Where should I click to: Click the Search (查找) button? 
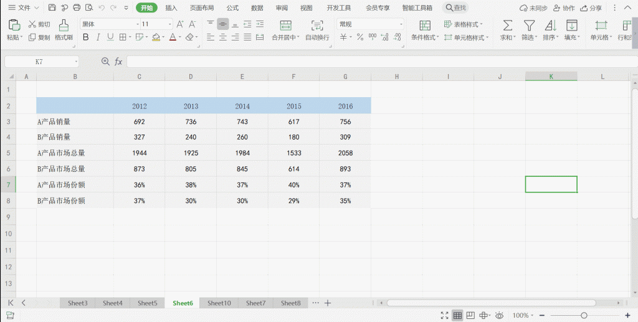455,7
